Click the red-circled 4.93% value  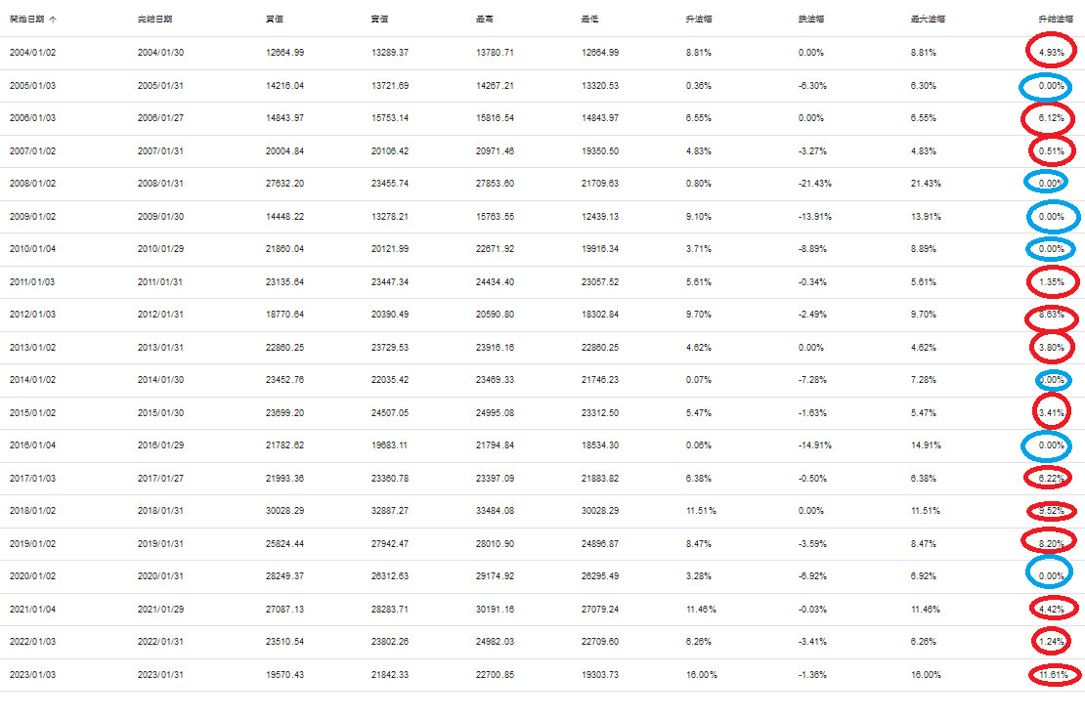click(x=1051, y=53)
